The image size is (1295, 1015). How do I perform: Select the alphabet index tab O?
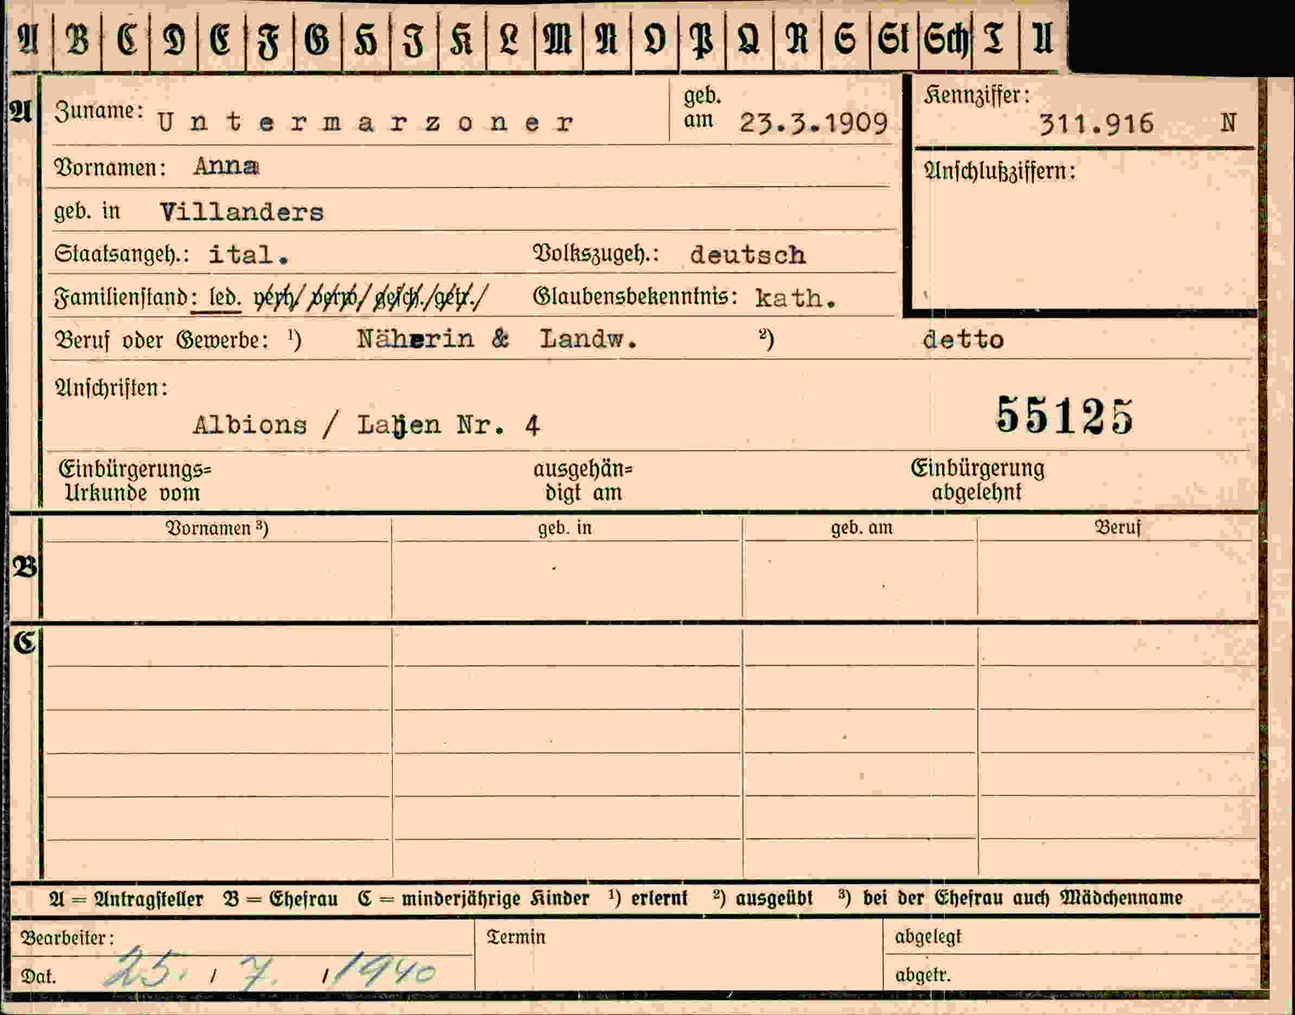tap(655, 39)
